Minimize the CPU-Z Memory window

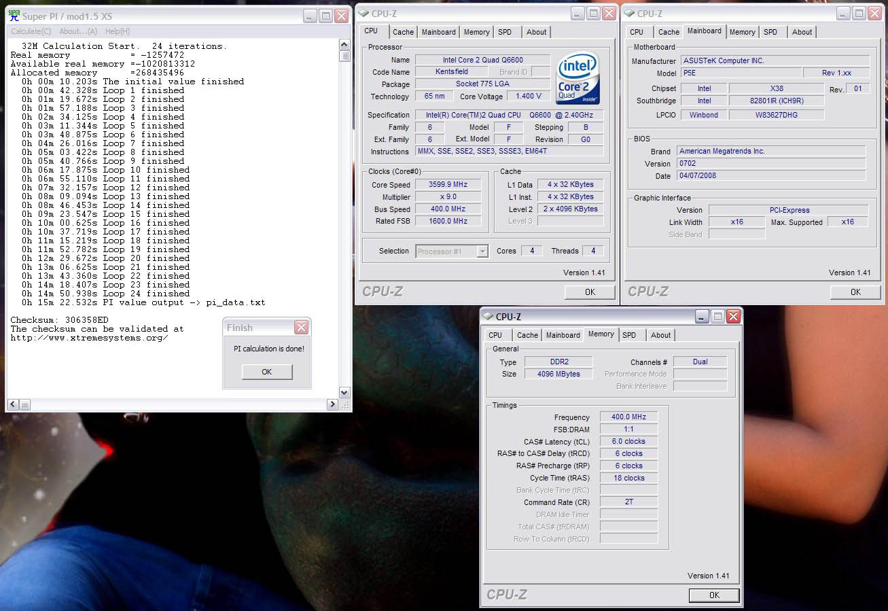tap(702, 316)
